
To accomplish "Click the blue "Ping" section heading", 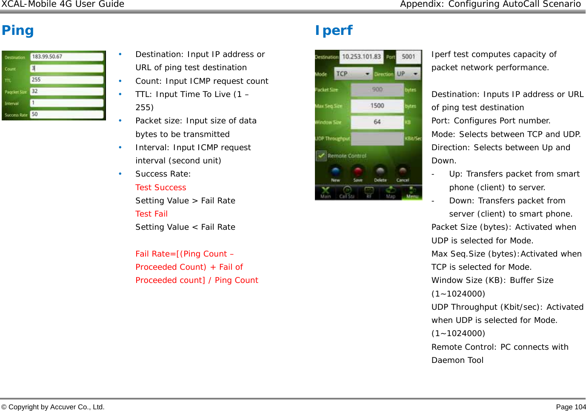I will 18,30.
